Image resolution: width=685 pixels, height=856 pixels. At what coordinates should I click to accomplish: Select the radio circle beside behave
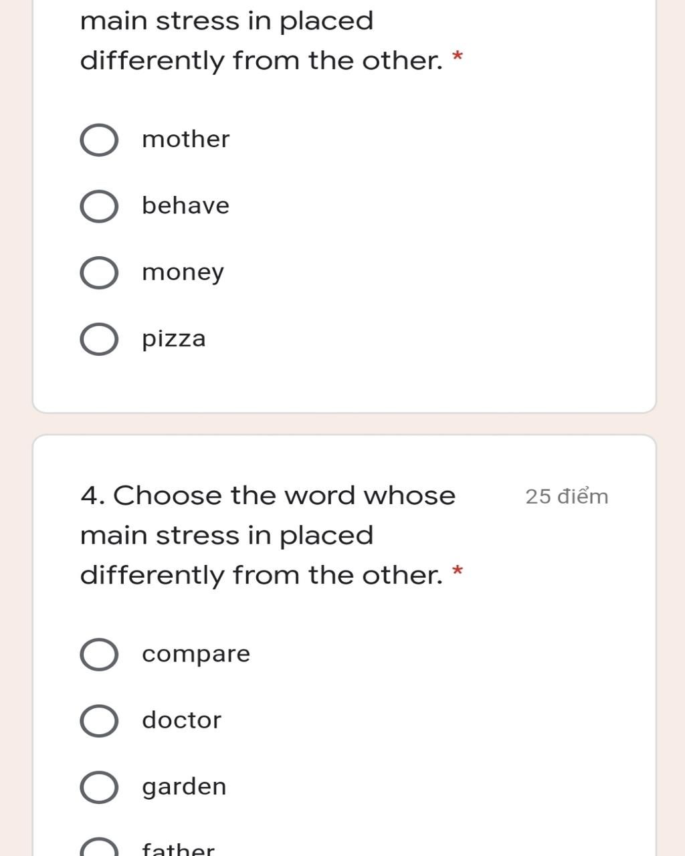(x=99, y=206)
